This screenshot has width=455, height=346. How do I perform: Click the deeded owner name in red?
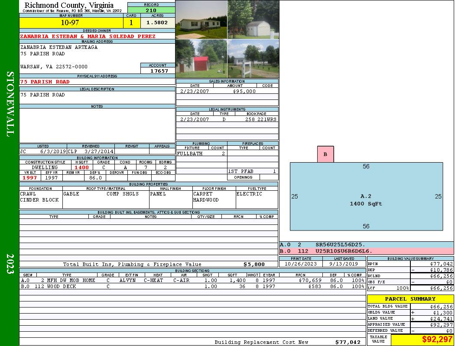88,36
